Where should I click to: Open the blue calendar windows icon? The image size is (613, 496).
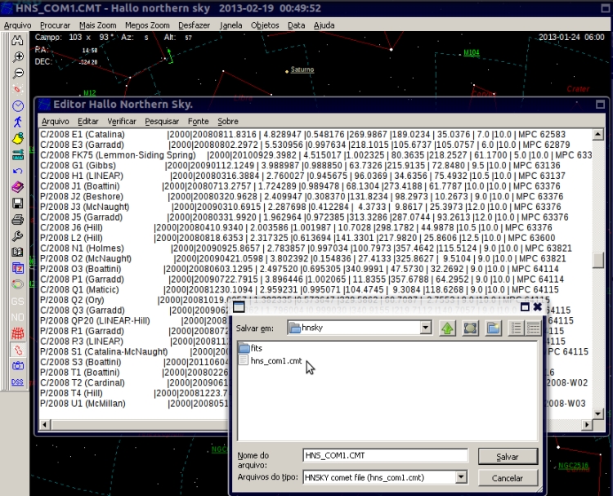18,269
